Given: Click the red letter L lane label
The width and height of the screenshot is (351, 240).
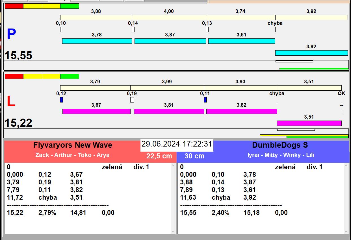Looking at the screenshot, I should pyautogui.click(x=11, y=102).
